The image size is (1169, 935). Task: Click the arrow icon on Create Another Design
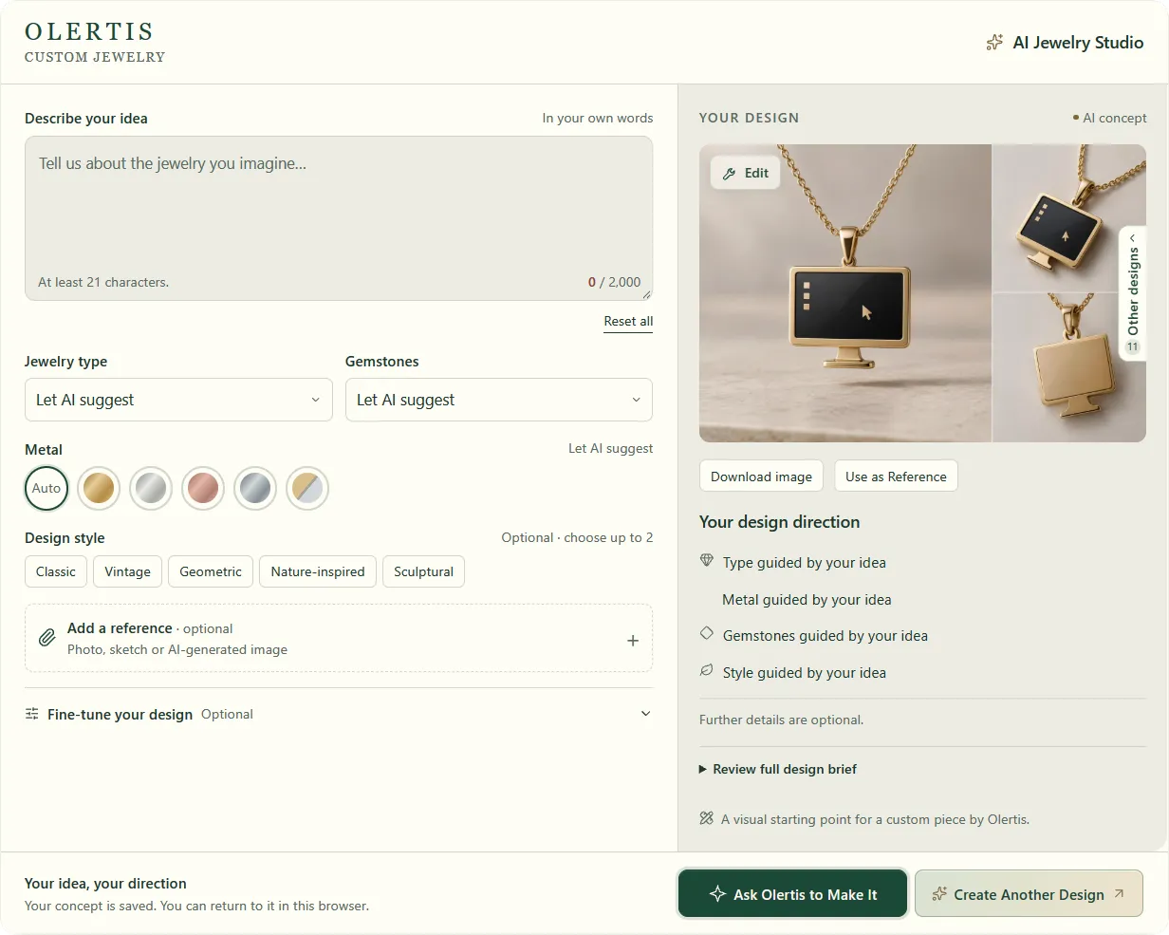pos(1119,893)
